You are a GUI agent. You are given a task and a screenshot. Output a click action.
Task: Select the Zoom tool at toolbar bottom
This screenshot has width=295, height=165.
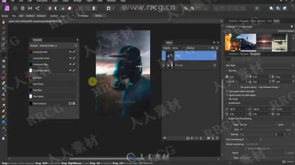coord(3,139)
